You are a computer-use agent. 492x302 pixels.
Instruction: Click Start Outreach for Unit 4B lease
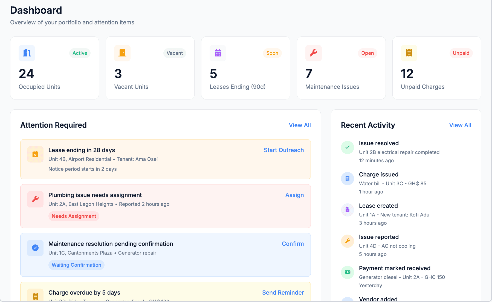click(283, 150)
